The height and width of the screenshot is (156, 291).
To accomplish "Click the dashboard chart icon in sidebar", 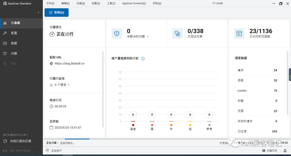I will point(5,23).
